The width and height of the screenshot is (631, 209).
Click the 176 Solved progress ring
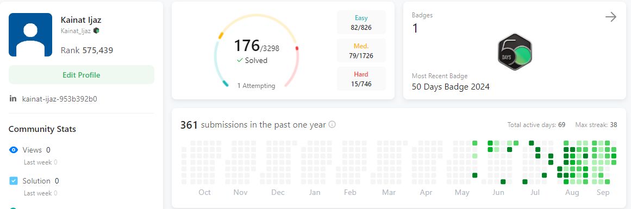(x=257, y=51)
